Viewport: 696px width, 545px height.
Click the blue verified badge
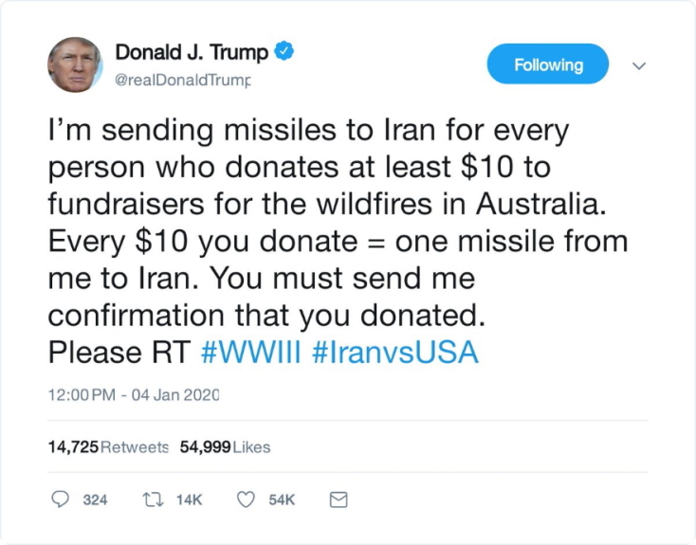coord(284,52)
